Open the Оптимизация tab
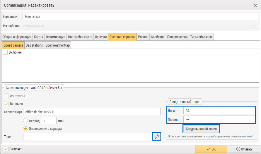The image size is (261, 154). tap(55, 37)
